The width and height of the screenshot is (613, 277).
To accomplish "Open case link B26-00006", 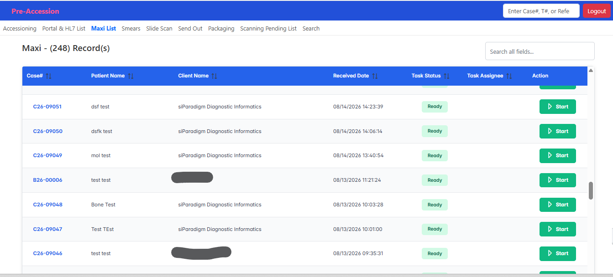I will pyautogui.click(x=47, y=180).
